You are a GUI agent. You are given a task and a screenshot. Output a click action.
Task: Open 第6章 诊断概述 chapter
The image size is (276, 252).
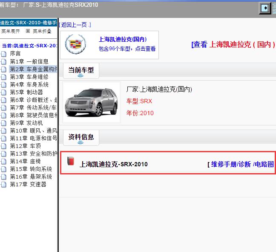click(34, 100)
